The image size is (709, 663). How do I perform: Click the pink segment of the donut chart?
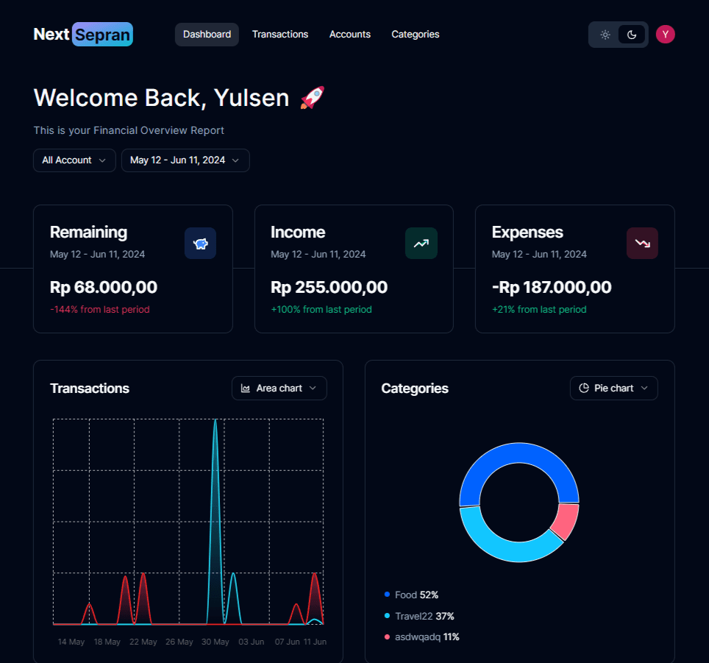[567, 521]
